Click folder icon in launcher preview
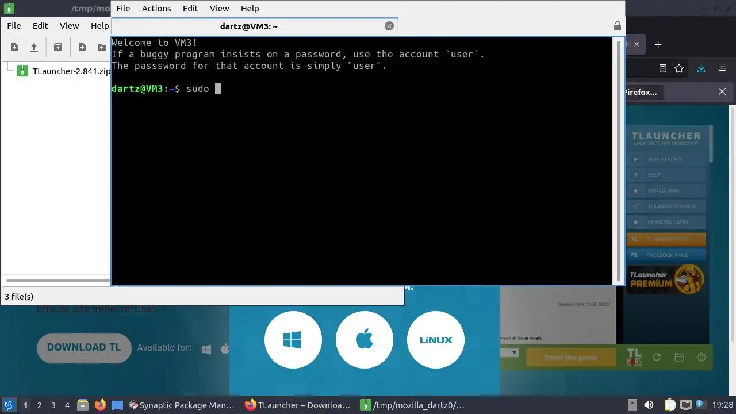Screen dimensions: 736x414 click(679, 357)
